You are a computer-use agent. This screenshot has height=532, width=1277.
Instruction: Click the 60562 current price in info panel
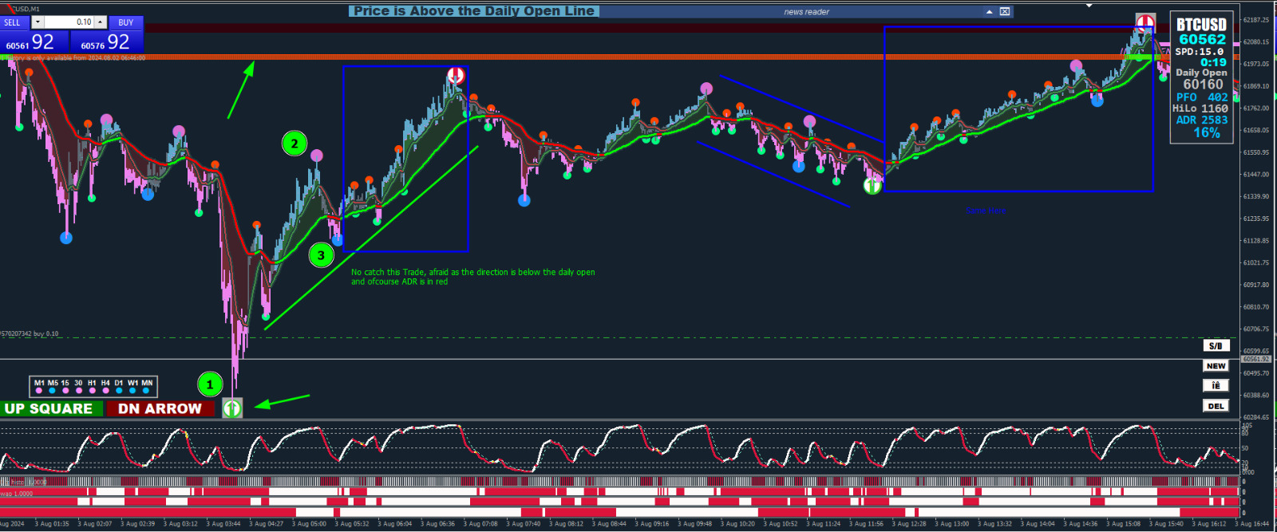point(1202,39)
